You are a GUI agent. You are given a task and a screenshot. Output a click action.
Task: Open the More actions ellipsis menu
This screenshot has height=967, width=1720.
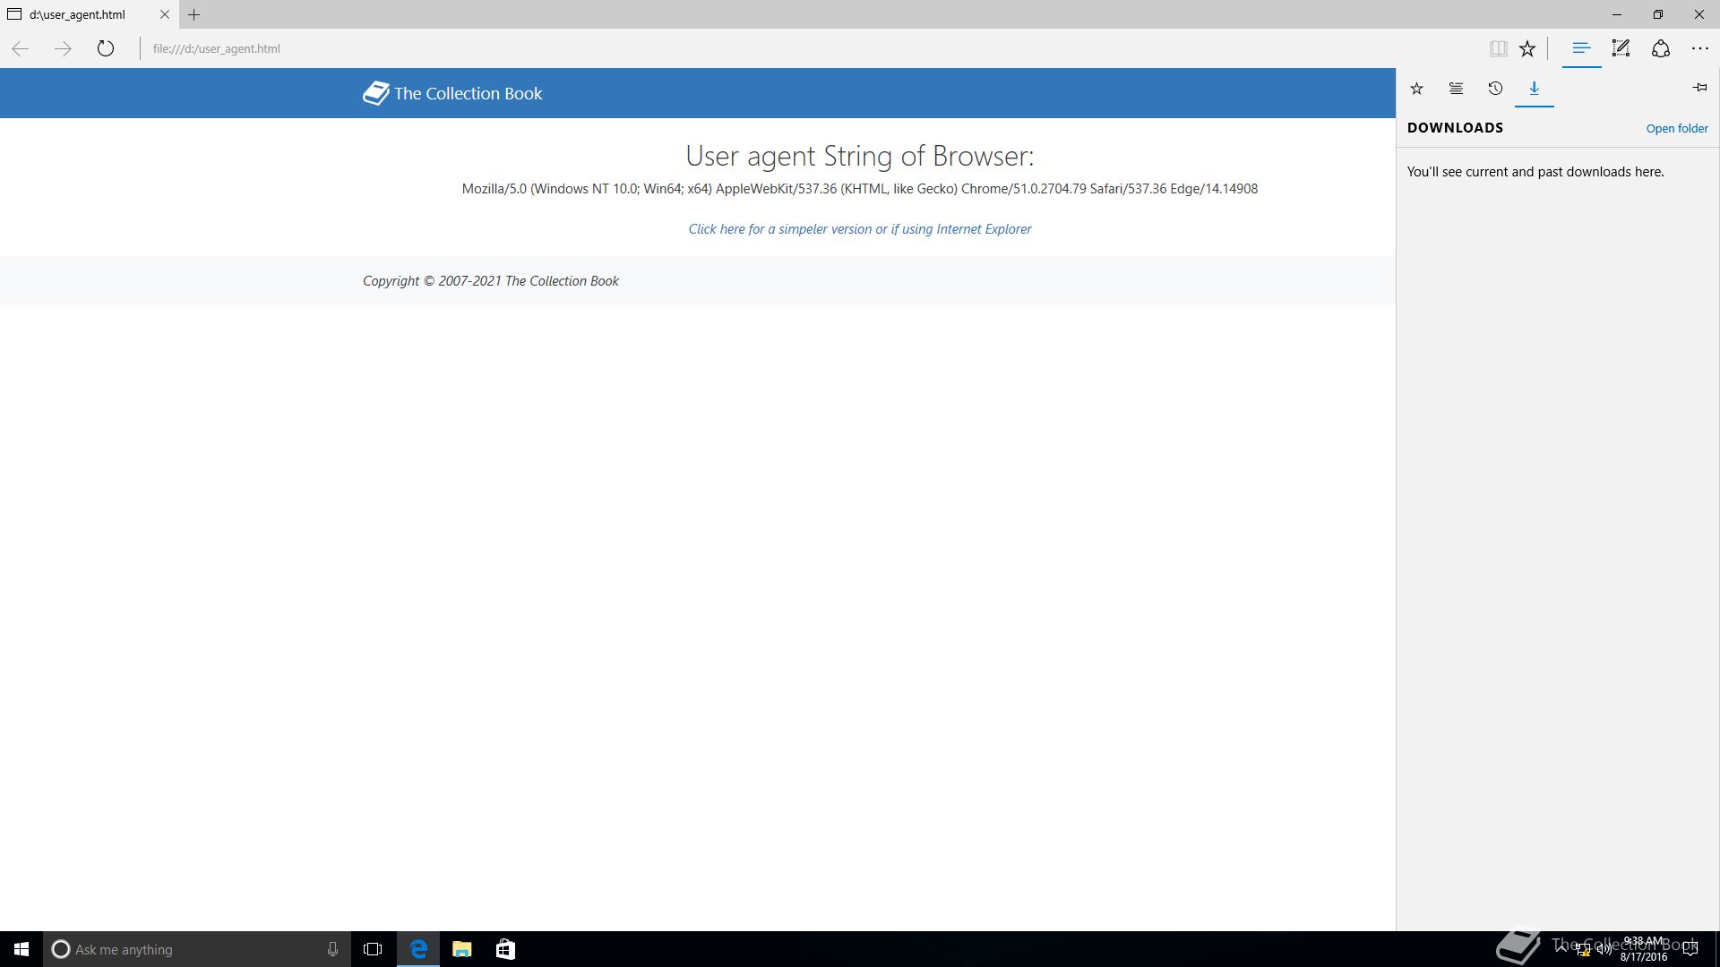click(1699, 48)
